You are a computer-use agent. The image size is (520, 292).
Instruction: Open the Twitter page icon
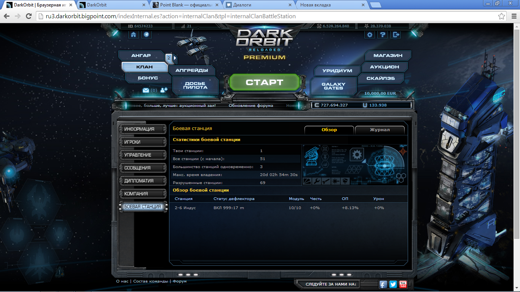[393, 284]
